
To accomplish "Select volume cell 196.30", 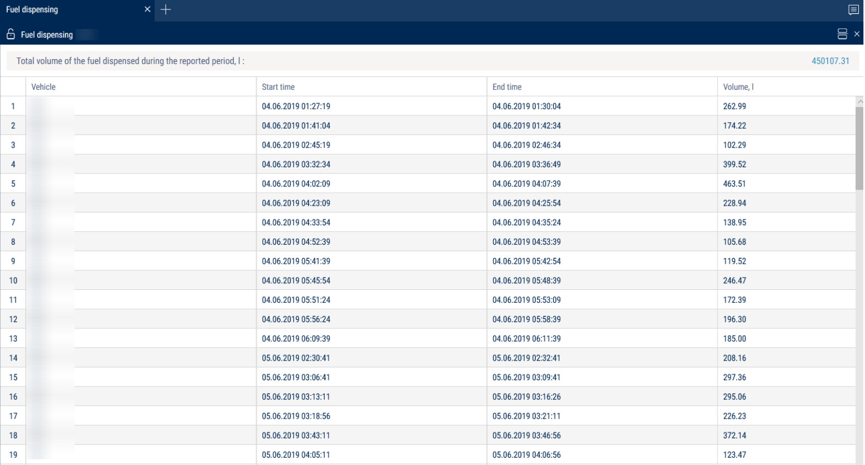I will [x=734, y=319].
